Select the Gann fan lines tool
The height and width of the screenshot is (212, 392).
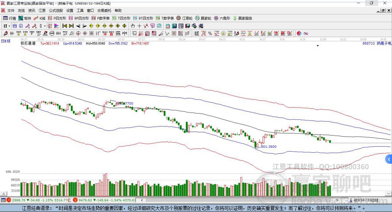point(140,34)
